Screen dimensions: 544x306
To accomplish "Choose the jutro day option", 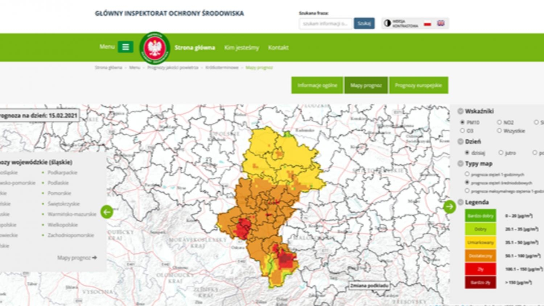I will pos(501,153).
